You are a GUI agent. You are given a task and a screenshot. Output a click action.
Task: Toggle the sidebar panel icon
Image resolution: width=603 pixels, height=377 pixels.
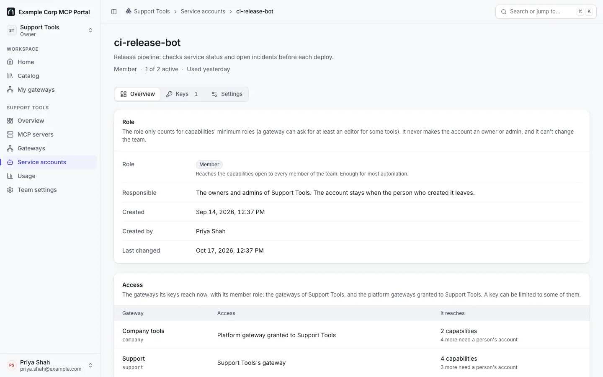coord(114,12)
